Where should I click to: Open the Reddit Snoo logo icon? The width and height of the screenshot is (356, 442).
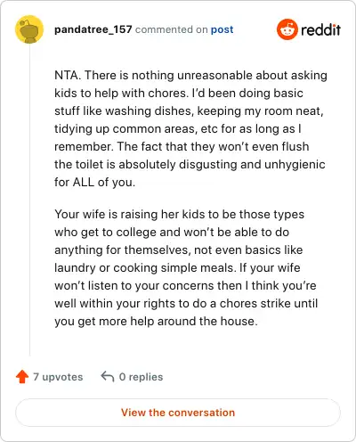click(287, 29)
